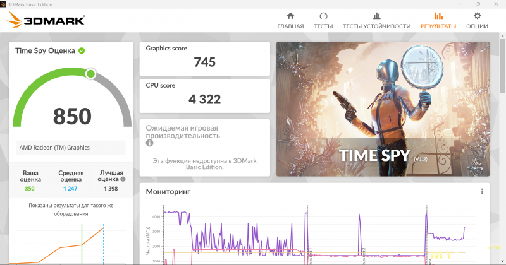The height and width of the screenshot is (265, 506).
Task: Select the РЕЗУЛЬТАТЫ results tab
Action: (438, 21)
